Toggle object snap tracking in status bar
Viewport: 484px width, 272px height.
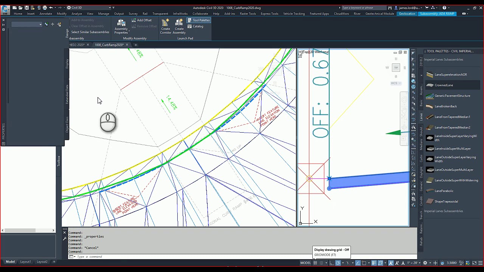(358, 263)
